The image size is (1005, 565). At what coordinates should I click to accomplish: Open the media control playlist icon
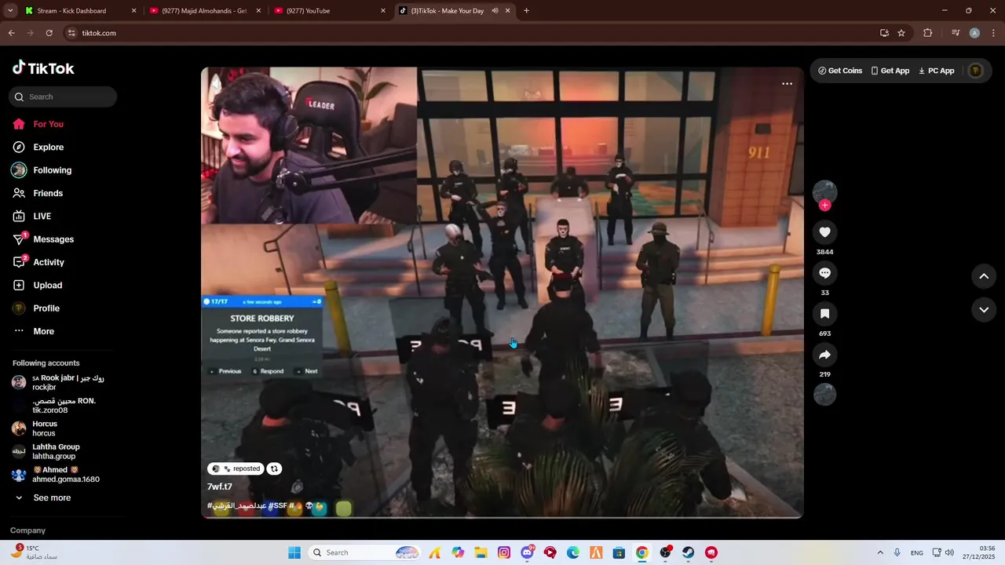956,33
